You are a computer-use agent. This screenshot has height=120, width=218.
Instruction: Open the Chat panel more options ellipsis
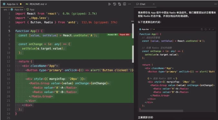216,4
